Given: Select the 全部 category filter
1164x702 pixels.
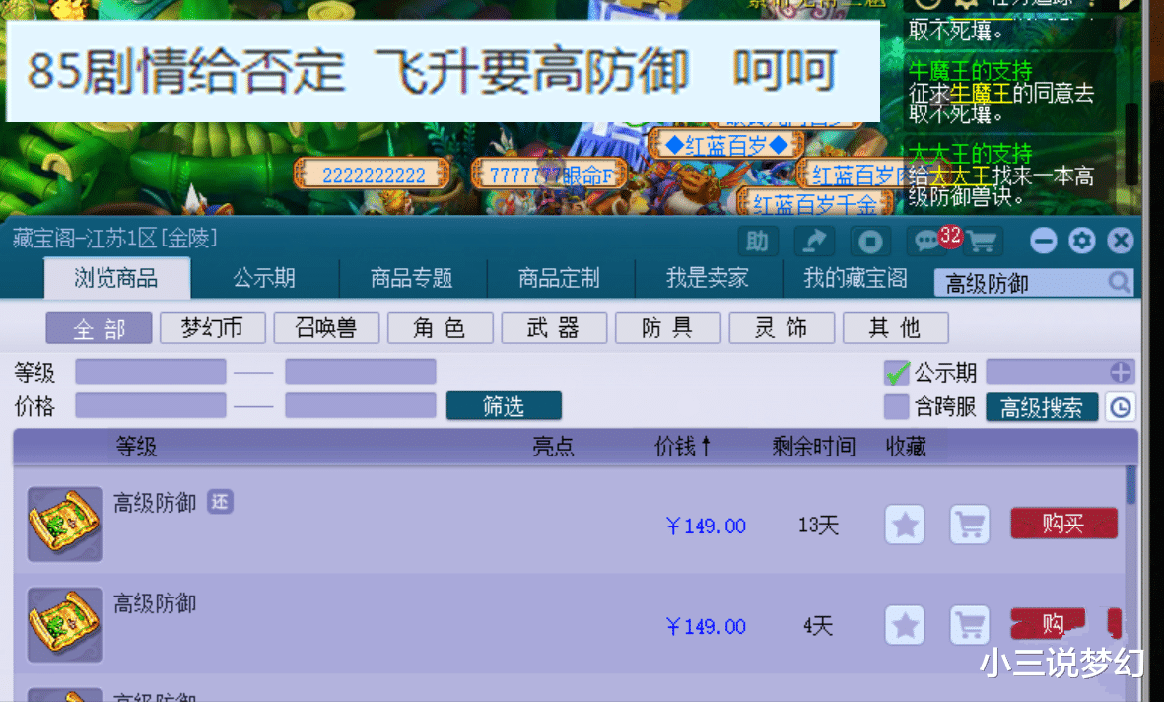Looking at the screenshot, I should click(x=99, y=327).
